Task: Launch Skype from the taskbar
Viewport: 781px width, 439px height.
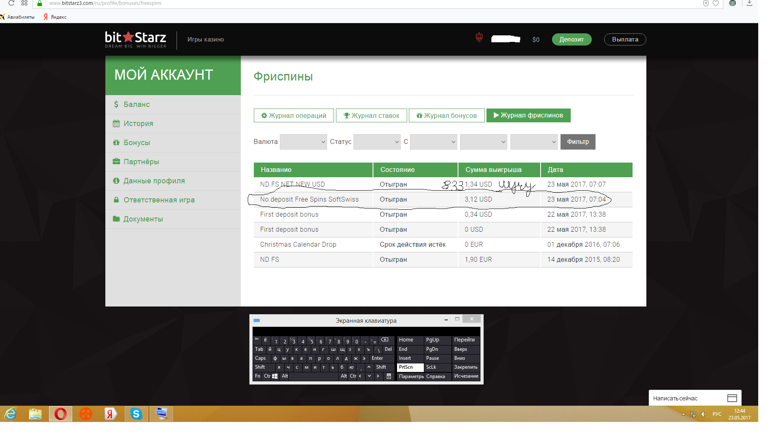Action: pos(136,414)
